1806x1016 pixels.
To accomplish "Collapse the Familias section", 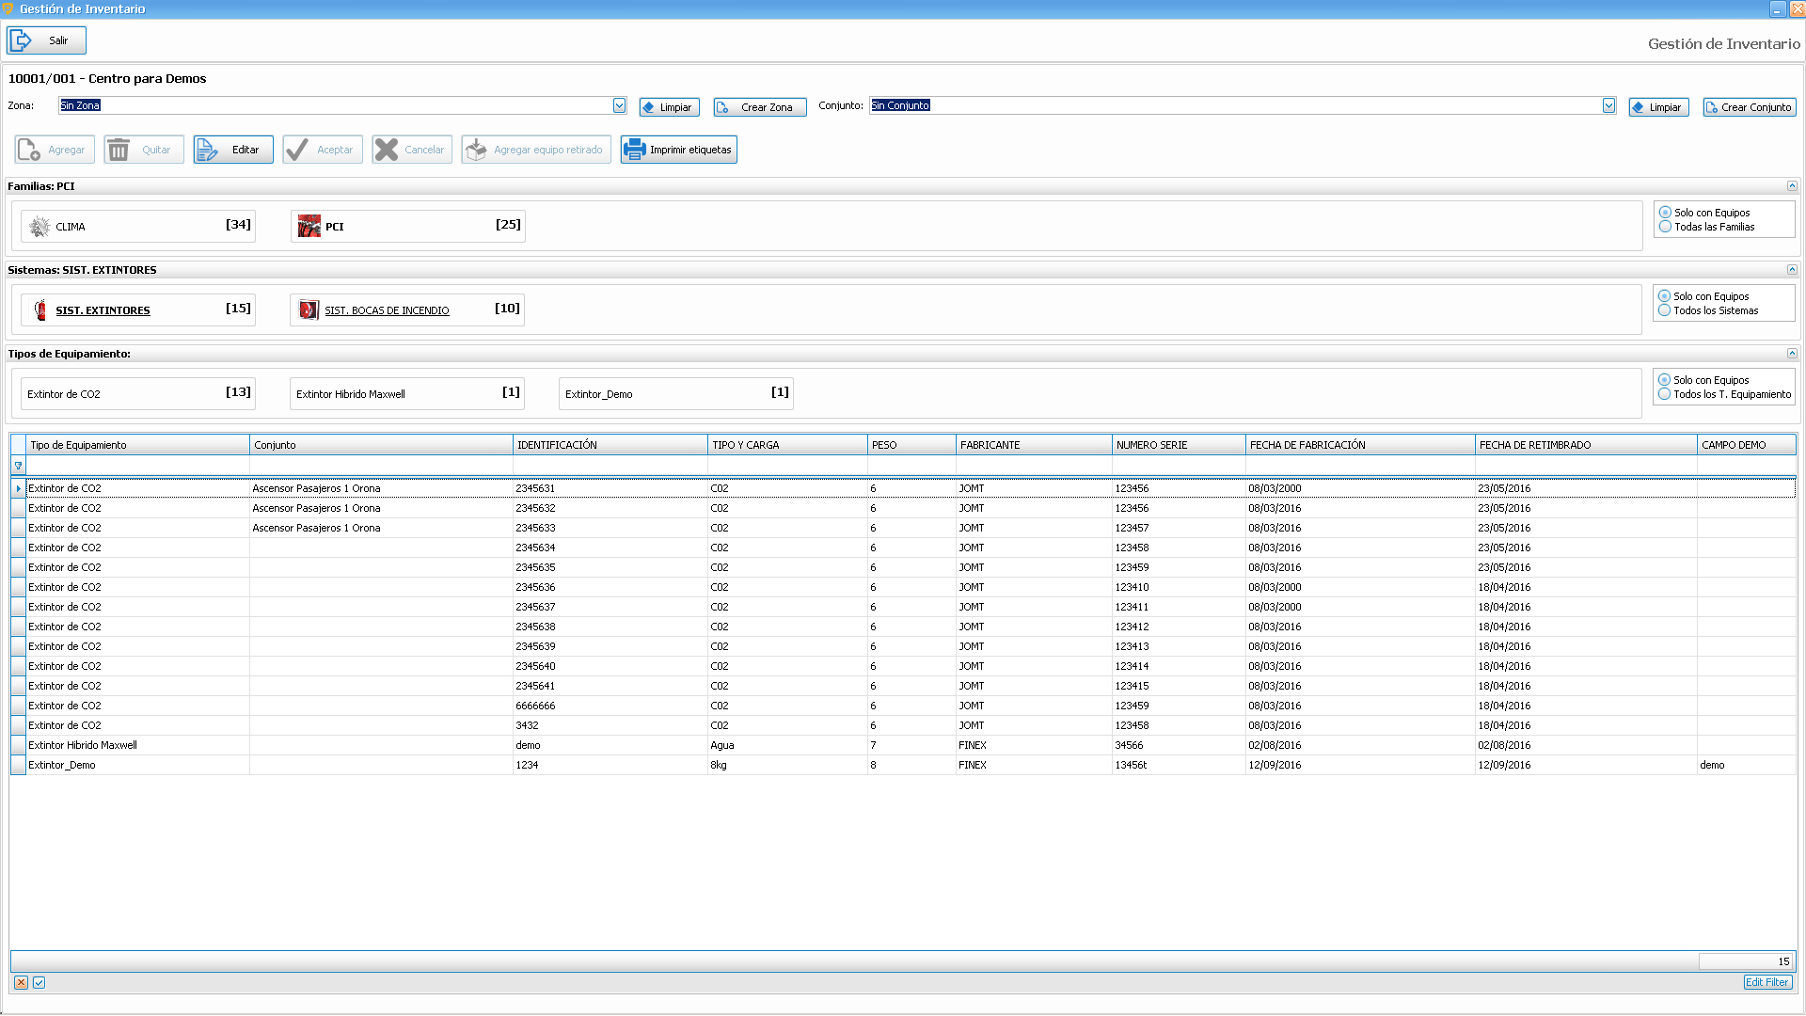I will (x=1792, y=186).
